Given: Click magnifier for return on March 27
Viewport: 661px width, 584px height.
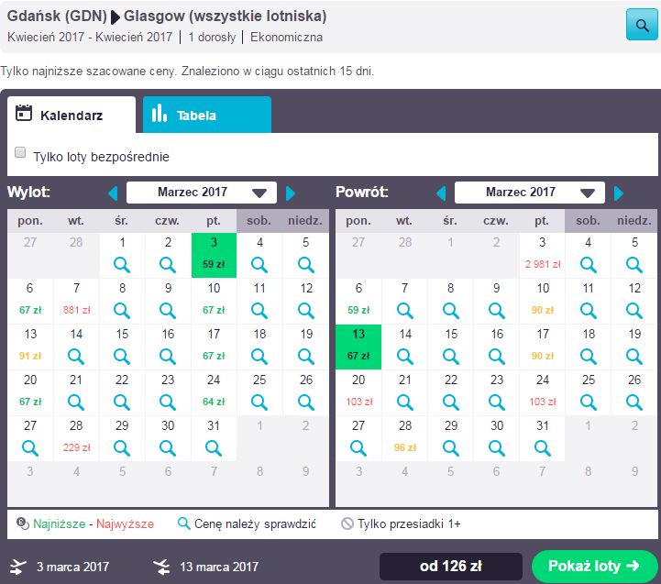Looking at the screenshot, I should coord(358,448).
